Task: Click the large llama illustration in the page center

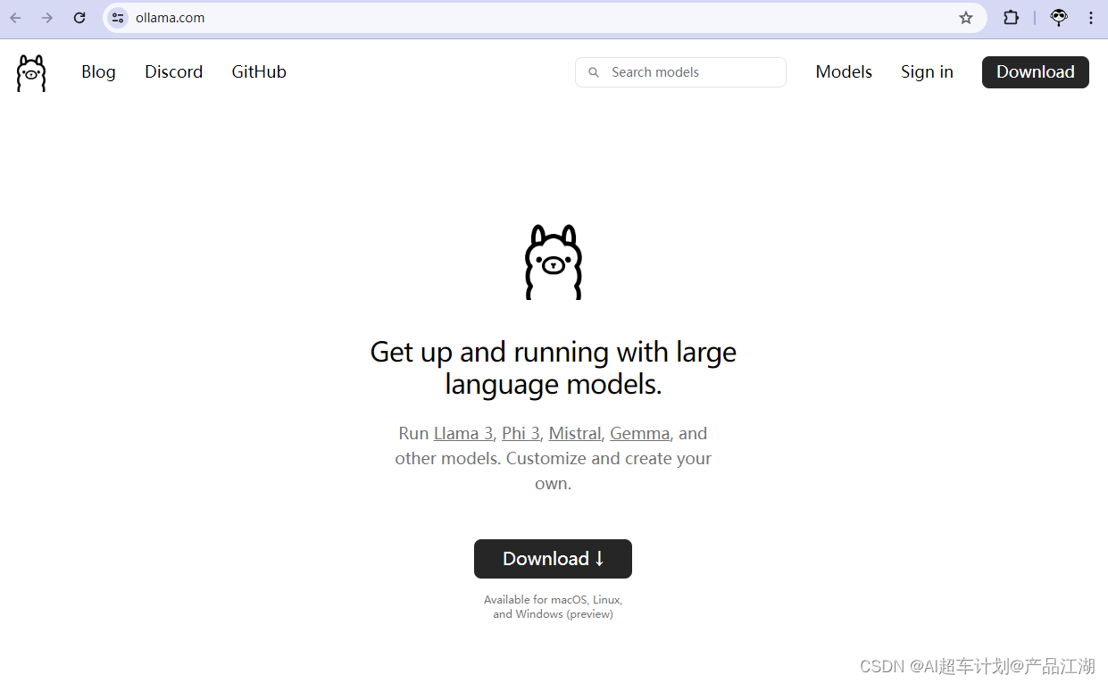Action: click(x=554, y=262)
